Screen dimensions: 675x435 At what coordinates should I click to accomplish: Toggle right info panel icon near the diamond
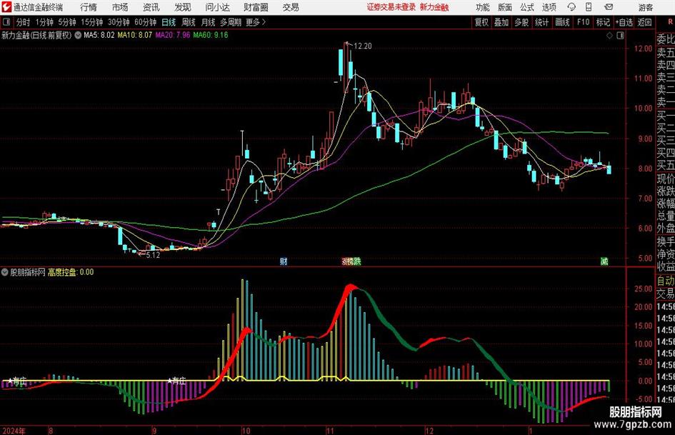pyautogui.click(x=620, y=36)
